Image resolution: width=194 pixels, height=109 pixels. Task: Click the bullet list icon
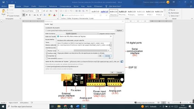click(61, 11)
